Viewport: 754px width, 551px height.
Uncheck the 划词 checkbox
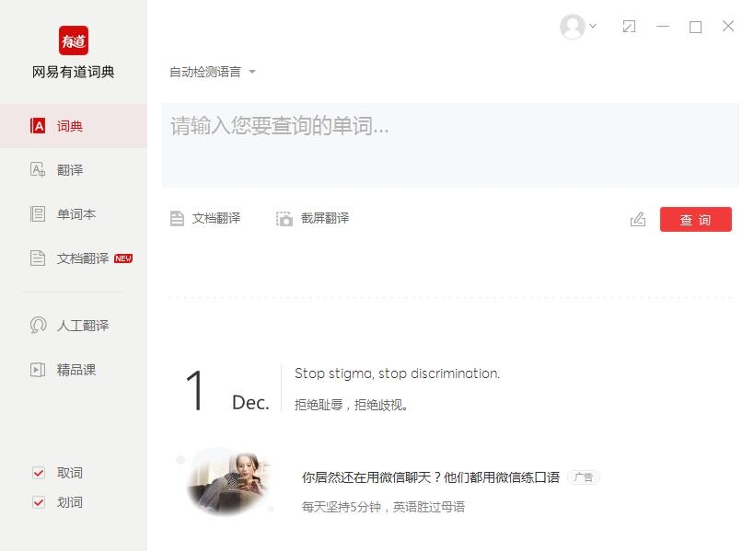[39, 502]
